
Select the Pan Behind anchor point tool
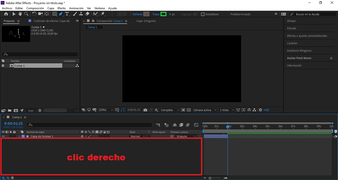click(46, 14)
